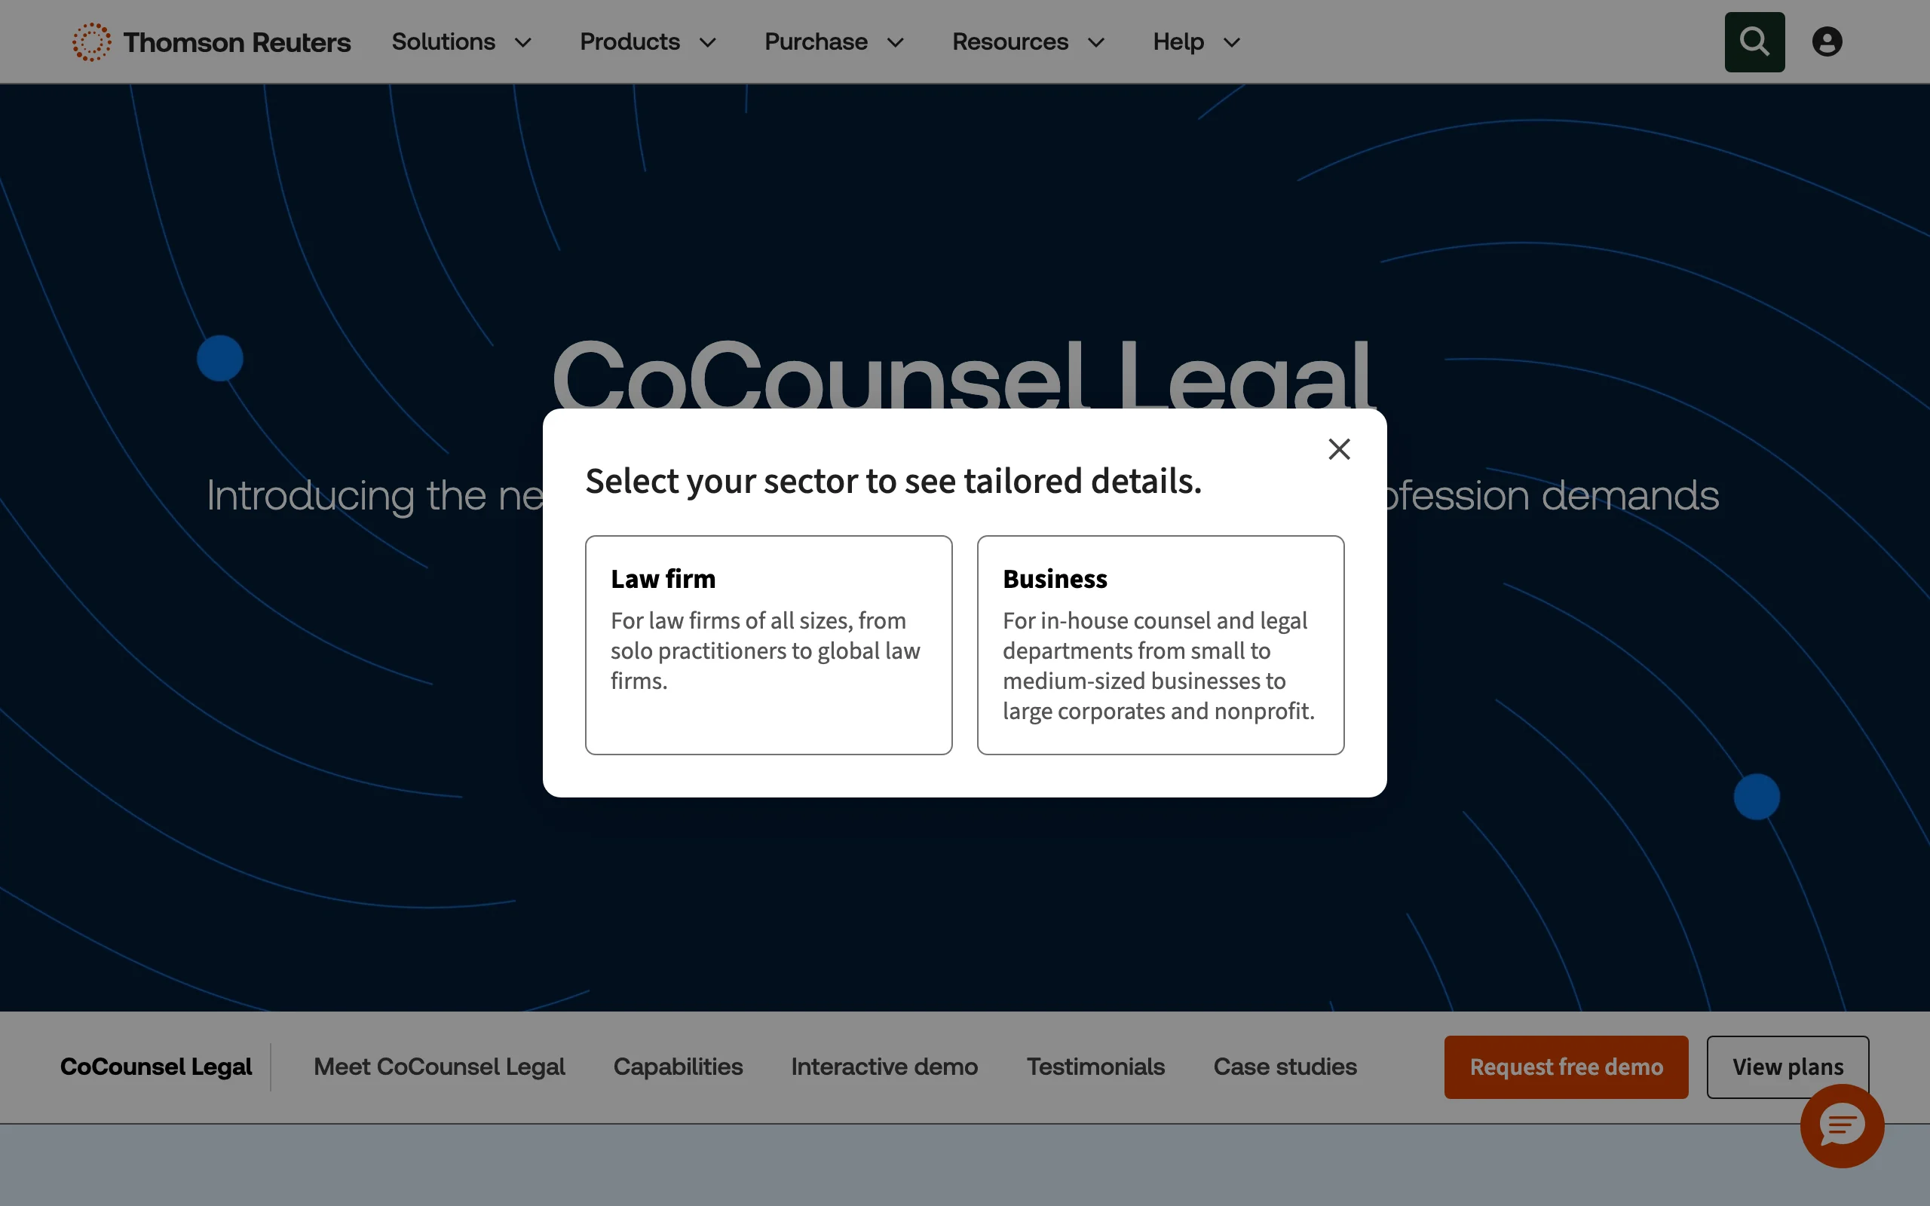
Task: Expand the Resources menu chevron
Action: click(1097, 42)
